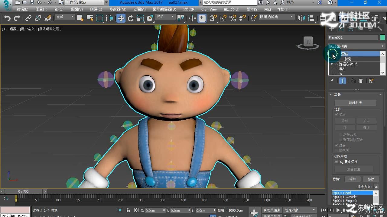This screenshot has height=217, width=387.
Task: Toggle the 3D Snaps icon
Action: tap(213, 18)
